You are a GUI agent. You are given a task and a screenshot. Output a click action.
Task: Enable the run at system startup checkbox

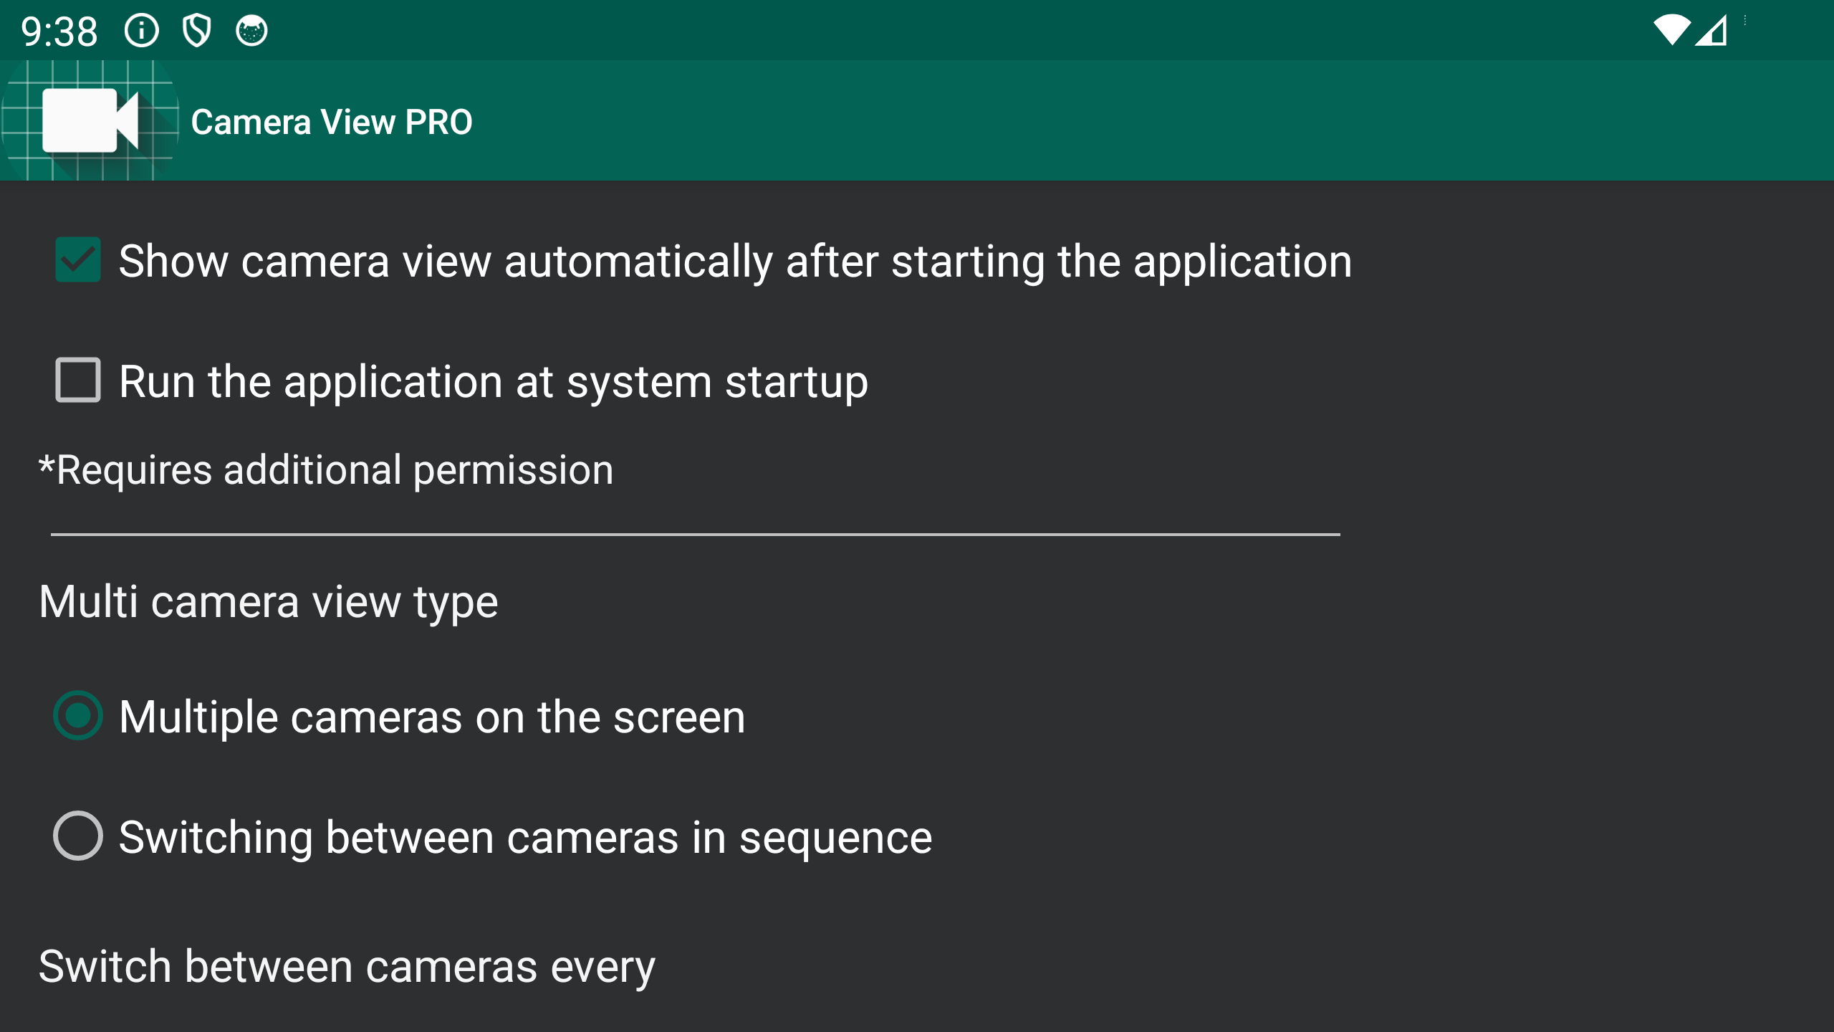[x=78, y=381]
